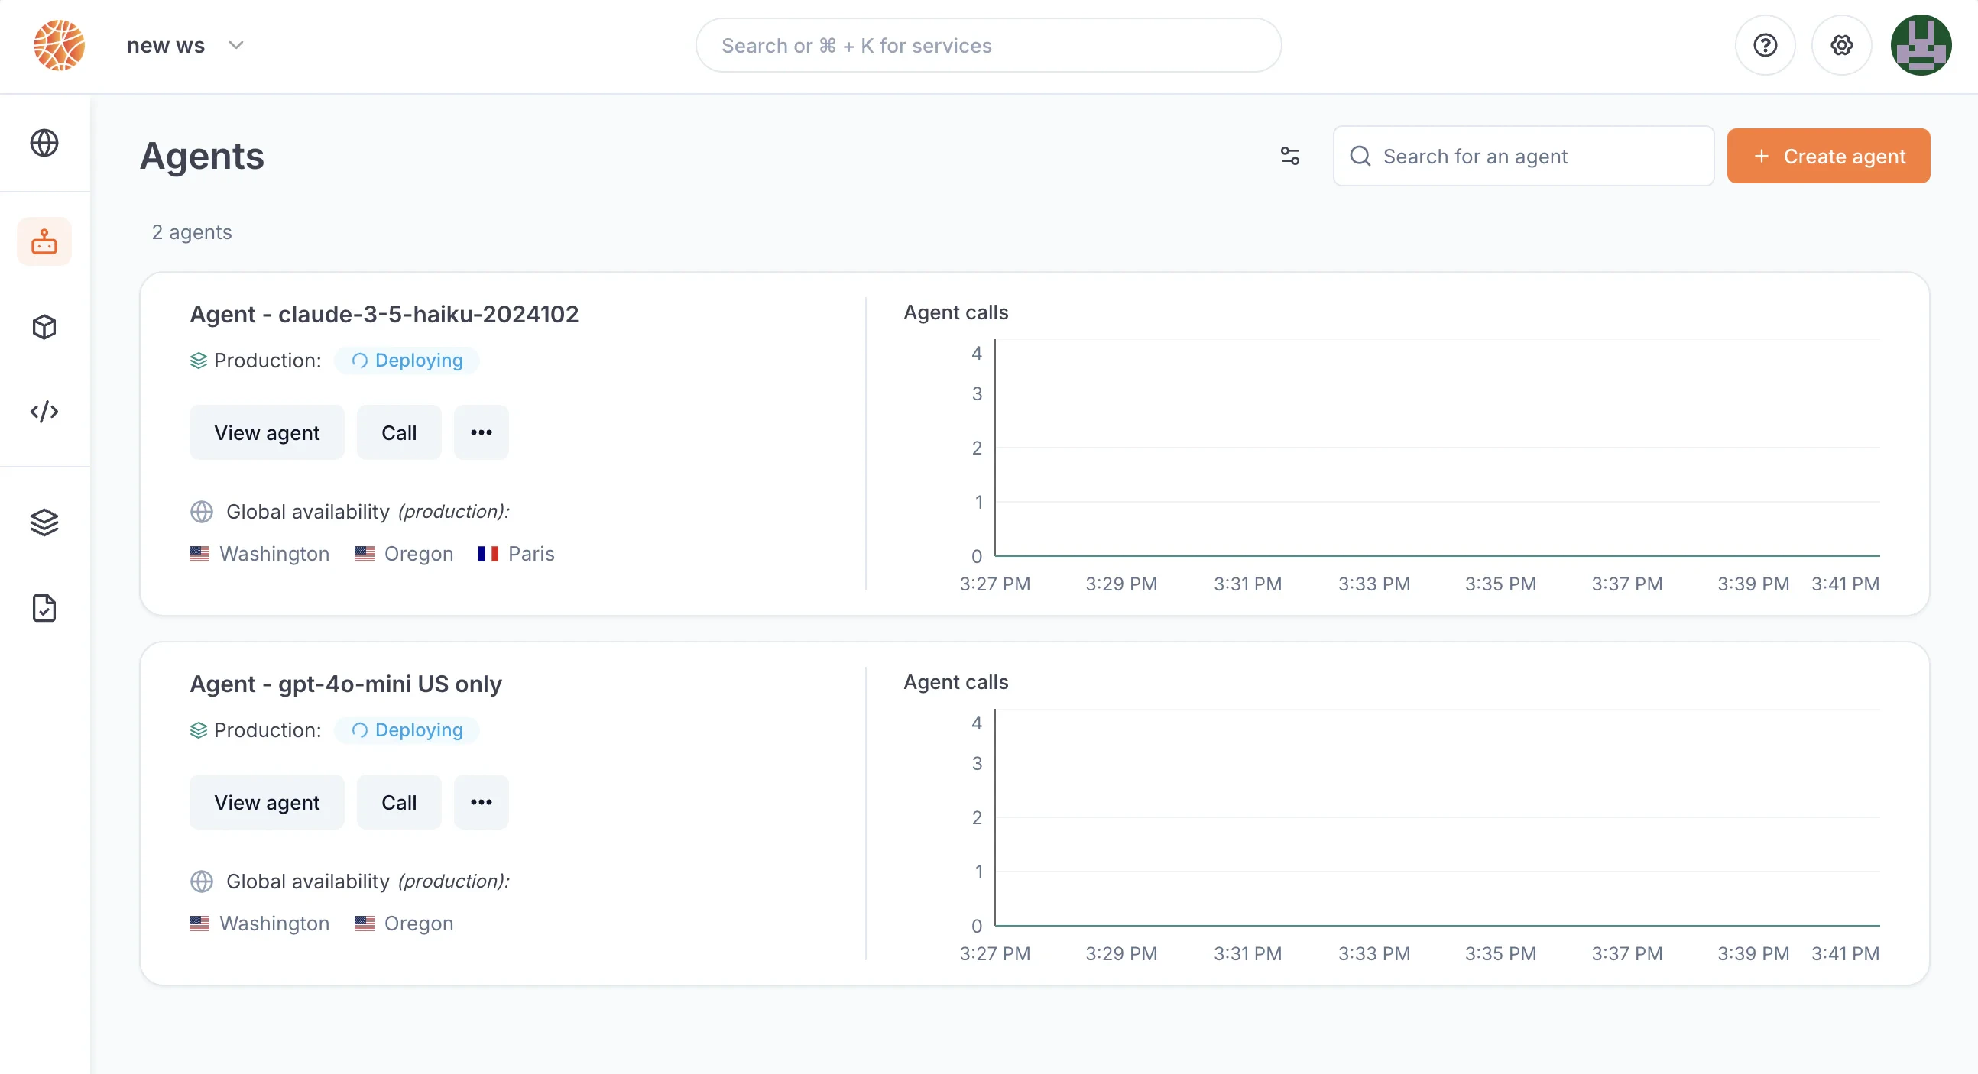1978x1074 pixels.
Task: Open the layers stack icon in sidebar
Action: (x=44, y=522)
